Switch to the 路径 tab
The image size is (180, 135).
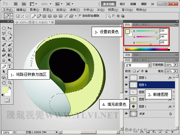pyautogui.click(x=144, y=60)
